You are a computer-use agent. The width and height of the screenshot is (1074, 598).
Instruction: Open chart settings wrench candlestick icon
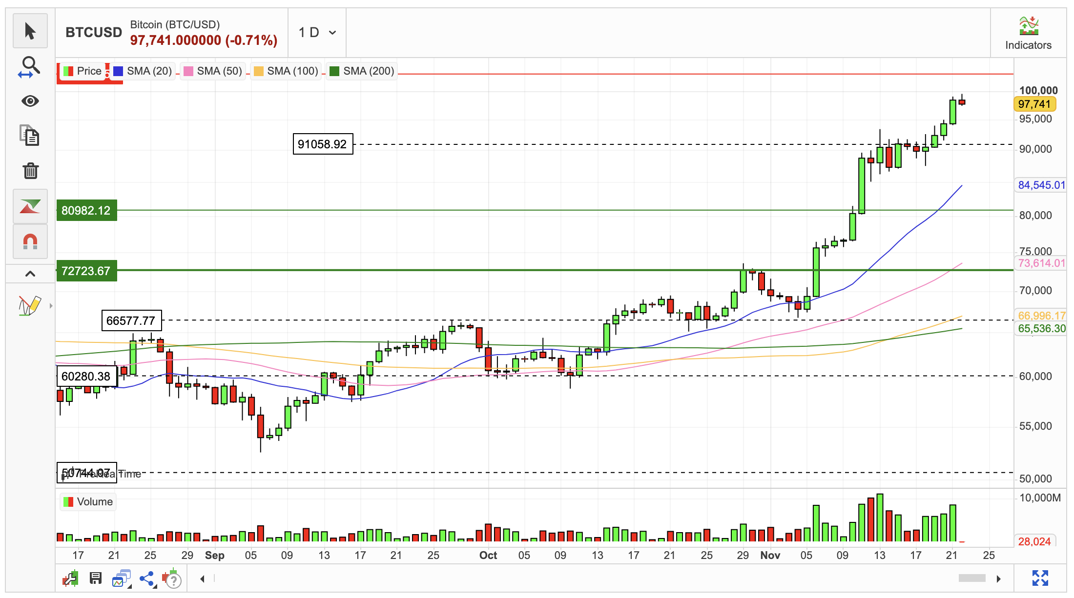pyautogui.click(x=71, y=578)
